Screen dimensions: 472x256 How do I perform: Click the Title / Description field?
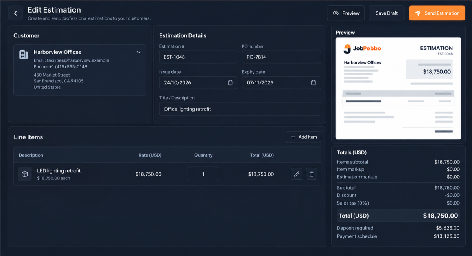(x=240, y=109)
